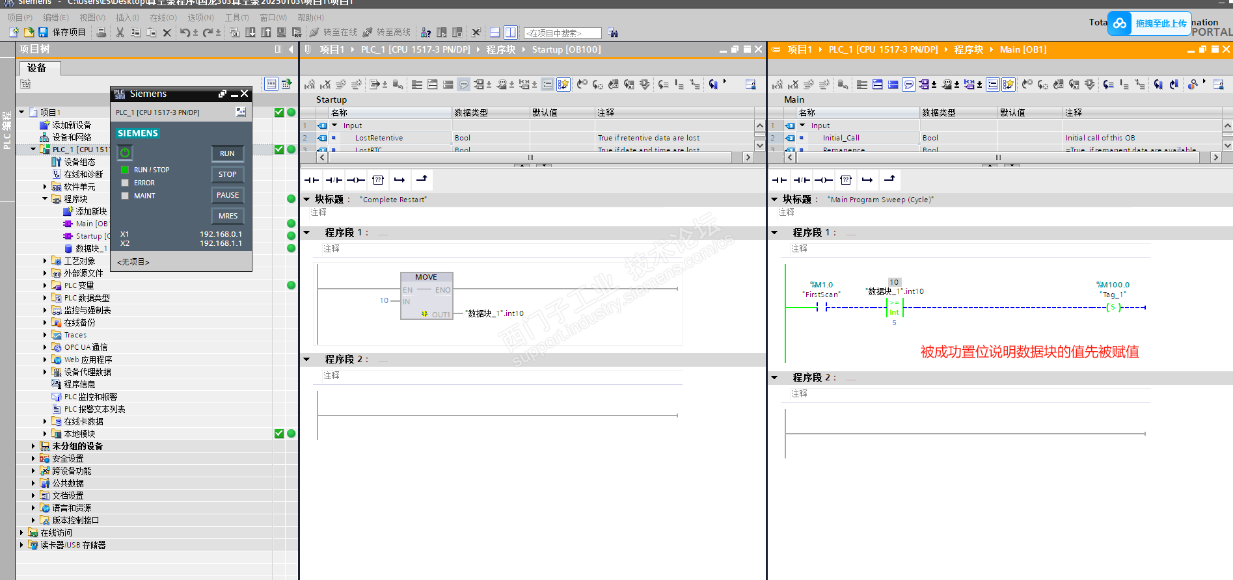Click 保存项目 save button
The image size is (1233, 580).
click(x=62, y=33)
